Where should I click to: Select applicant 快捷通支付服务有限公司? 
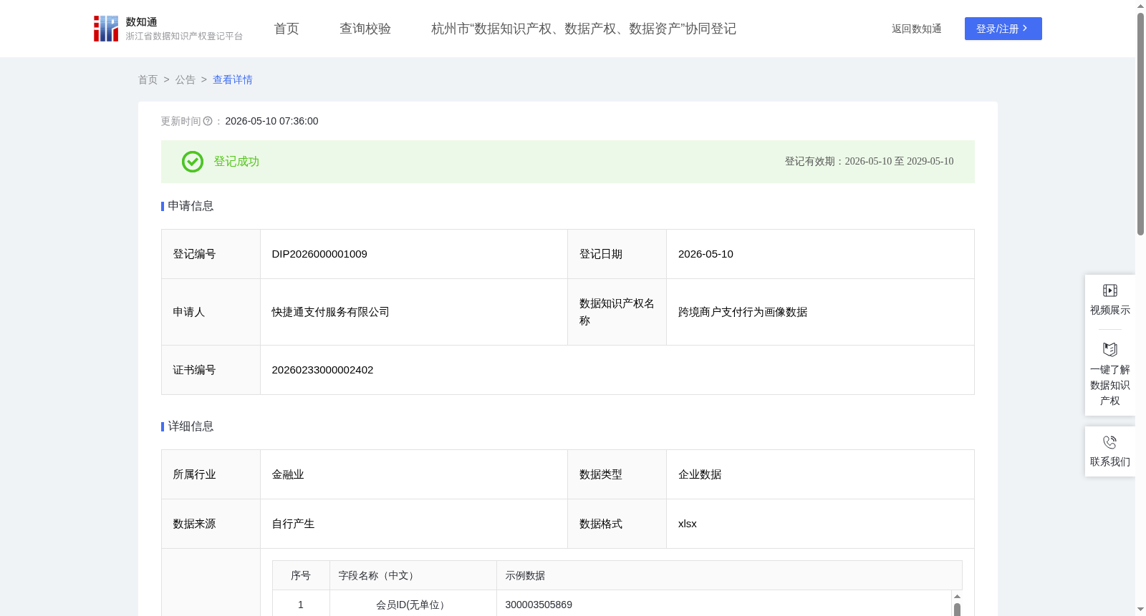click(330, 312)
